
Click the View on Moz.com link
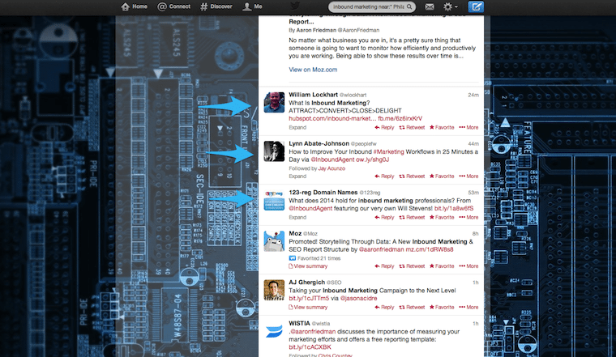312,70
